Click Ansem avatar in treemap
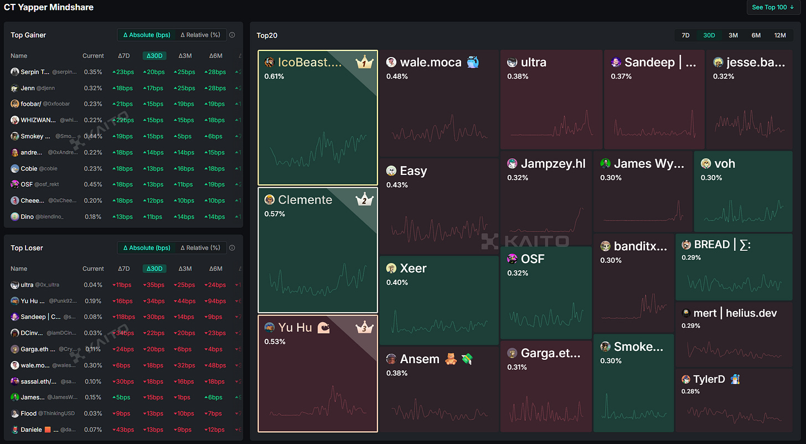Viewport: 806px width, 444px height. pos(391,359)
